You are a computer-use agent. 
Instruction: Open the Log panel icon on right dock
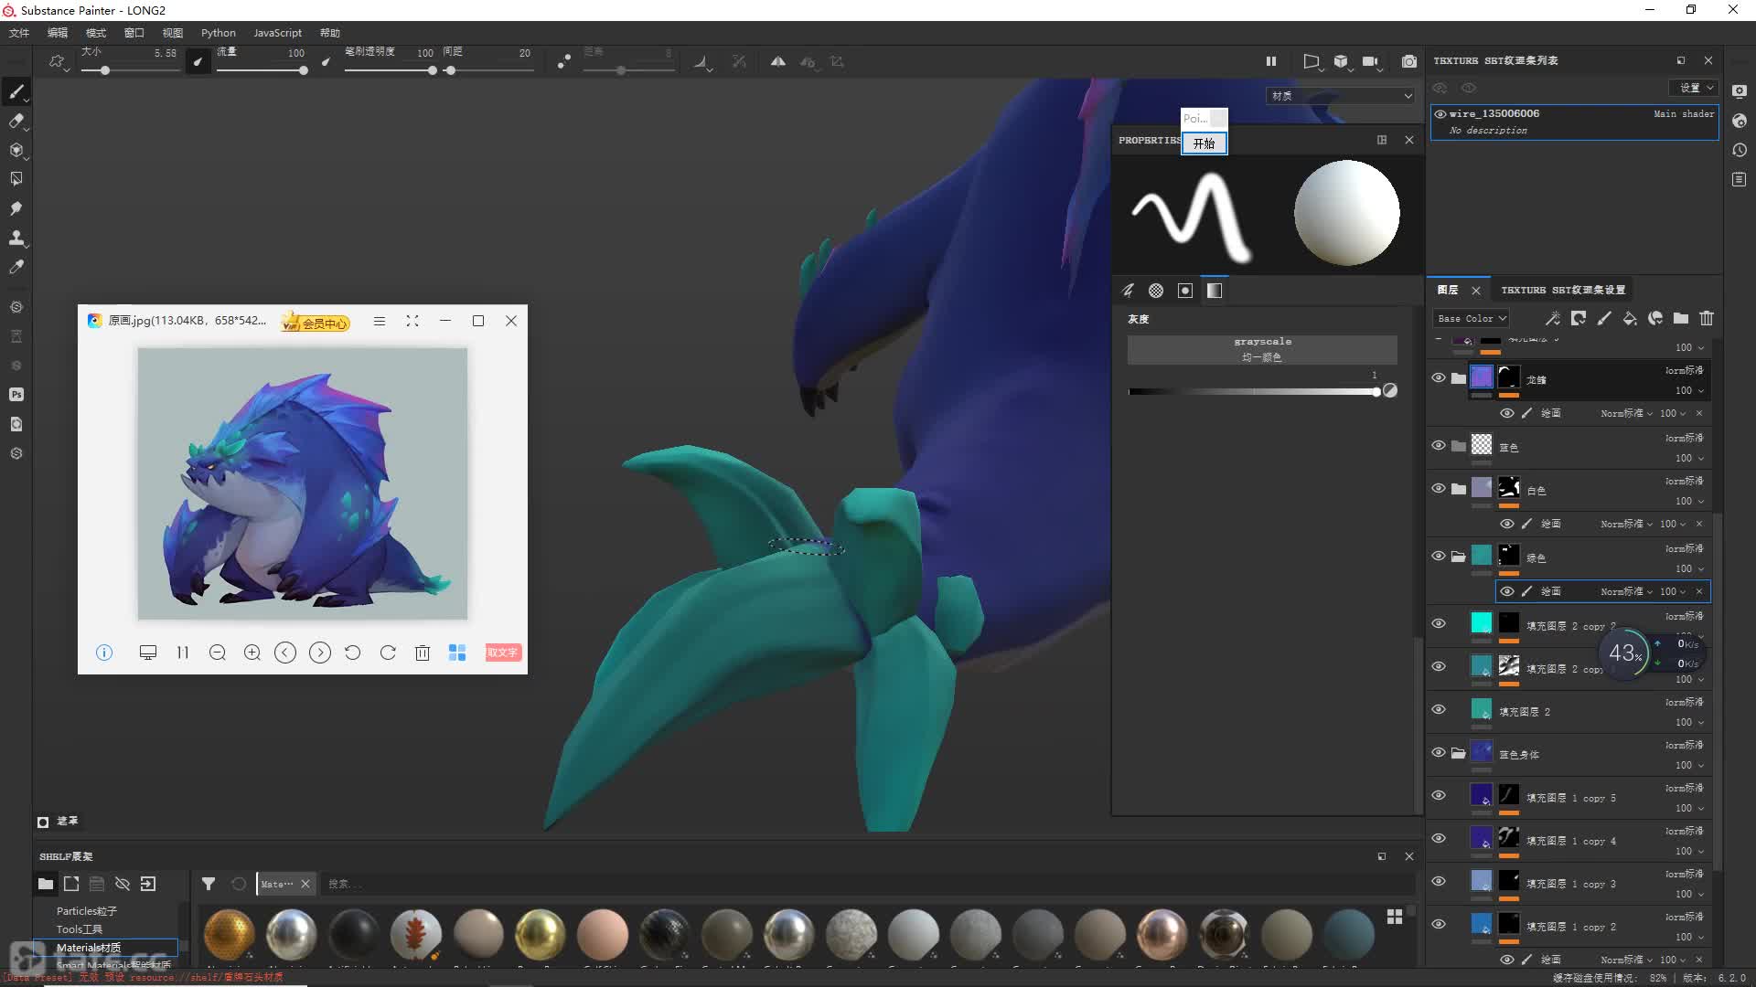[1740, 180]
